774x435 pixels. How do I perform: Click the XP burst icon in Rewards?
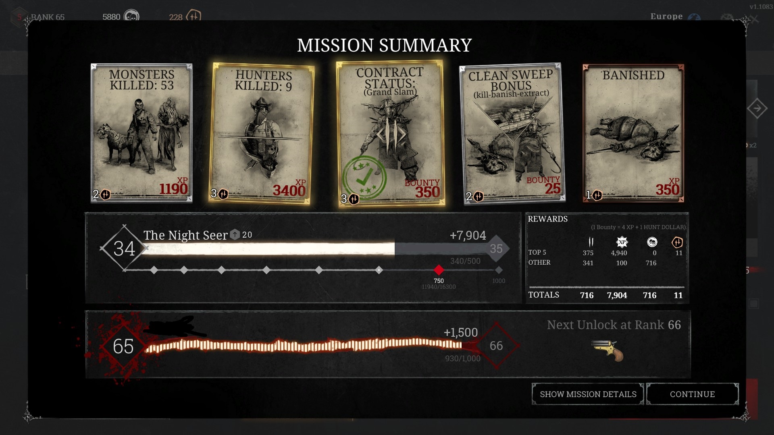click(x=622, y=242)
